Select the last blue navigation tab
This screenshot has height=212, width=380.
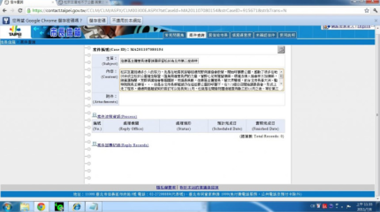[287, 34]
